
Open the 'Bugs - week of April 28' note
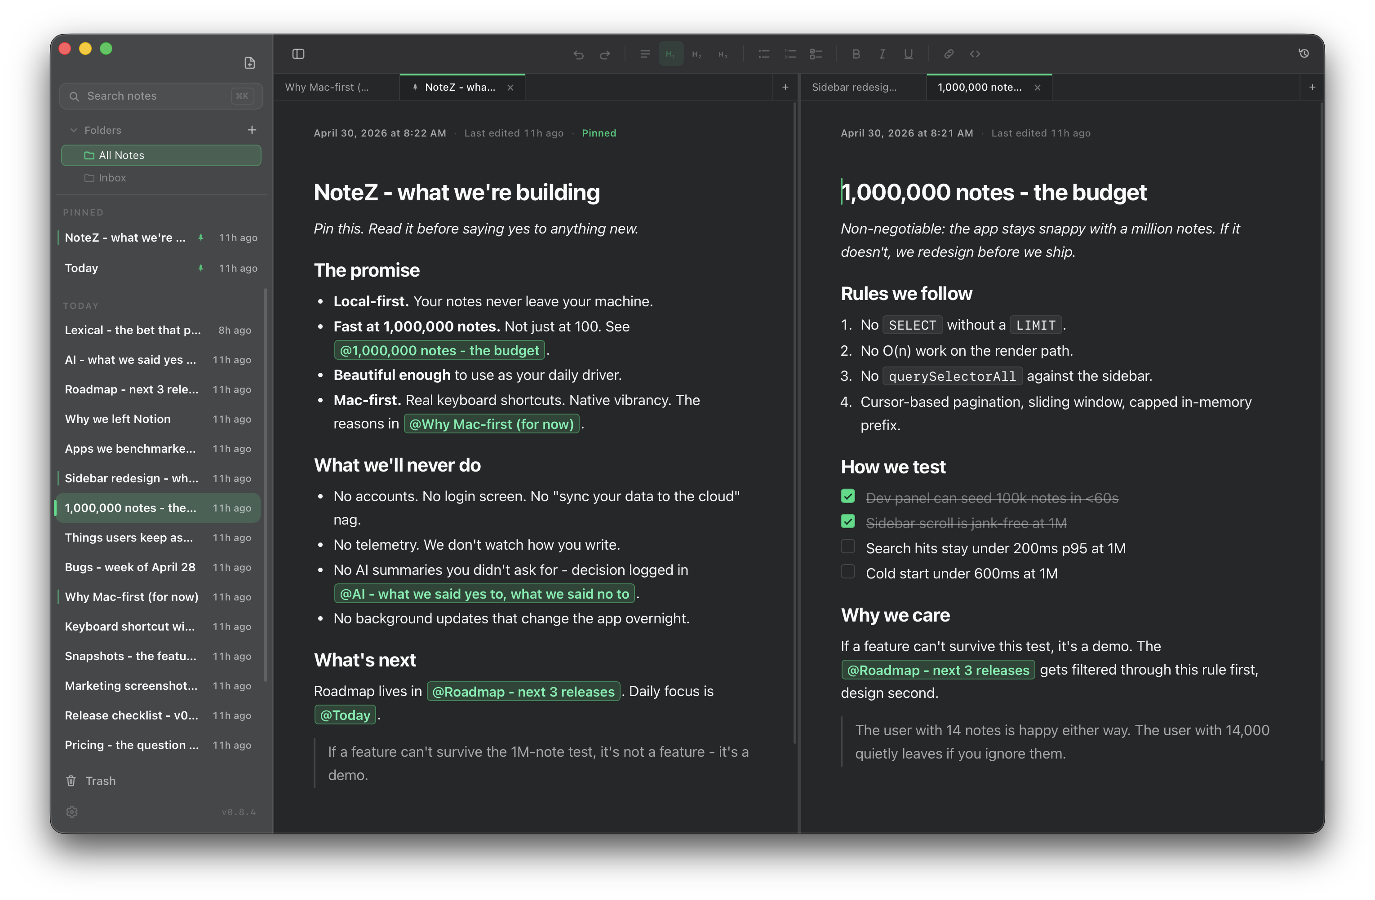(158, 567)
